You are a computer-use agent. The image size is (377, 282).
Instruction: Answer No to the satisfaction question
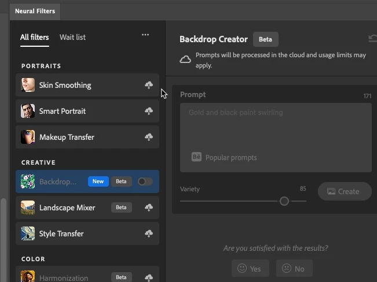tap(294, 268)
